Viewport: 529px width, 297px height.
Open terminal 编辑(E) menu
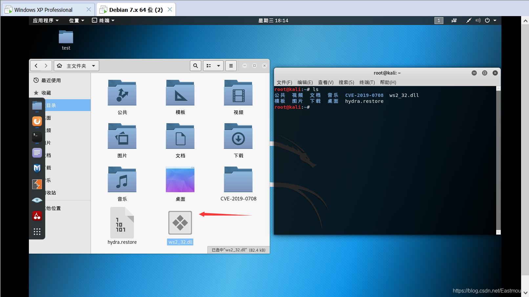pyautogui.click(x=305, y=82)
